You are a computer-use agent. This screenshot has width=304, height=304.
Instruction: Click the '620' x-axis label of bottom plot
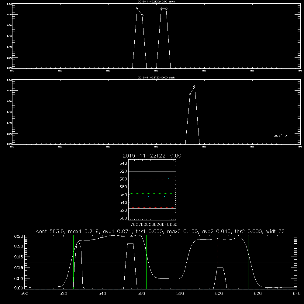(258, 294)
